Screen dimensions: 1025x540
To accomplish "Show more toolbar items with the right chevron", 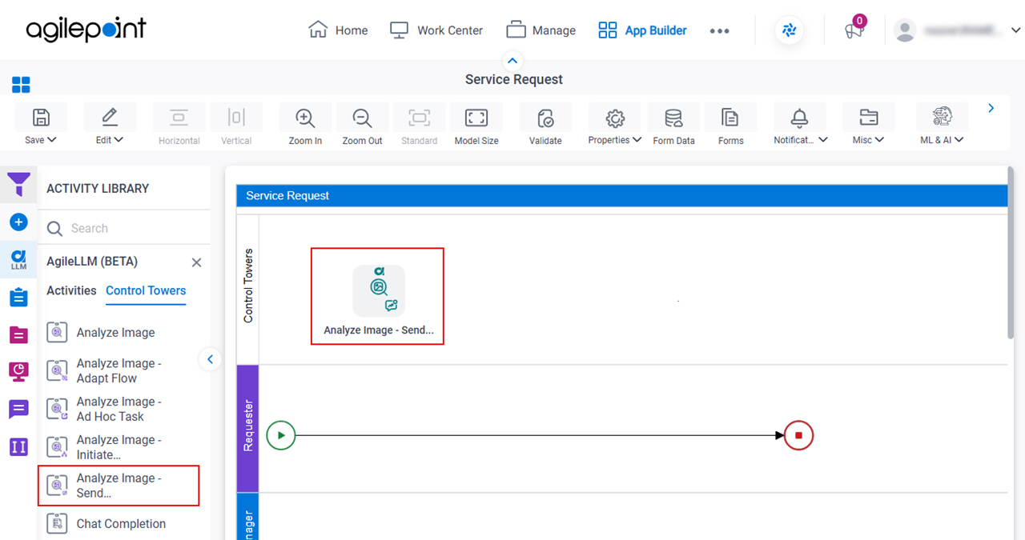I will tap(991, 108).
